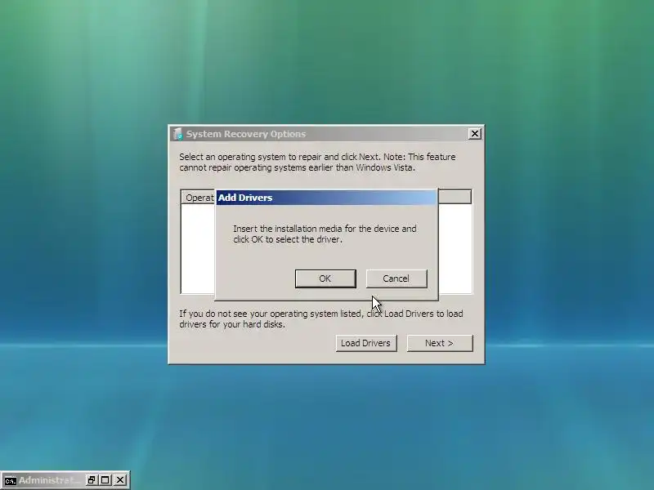Screen dimensions: 654x490
Task: Click the System Recovery Options title icon
Action: 178,134
